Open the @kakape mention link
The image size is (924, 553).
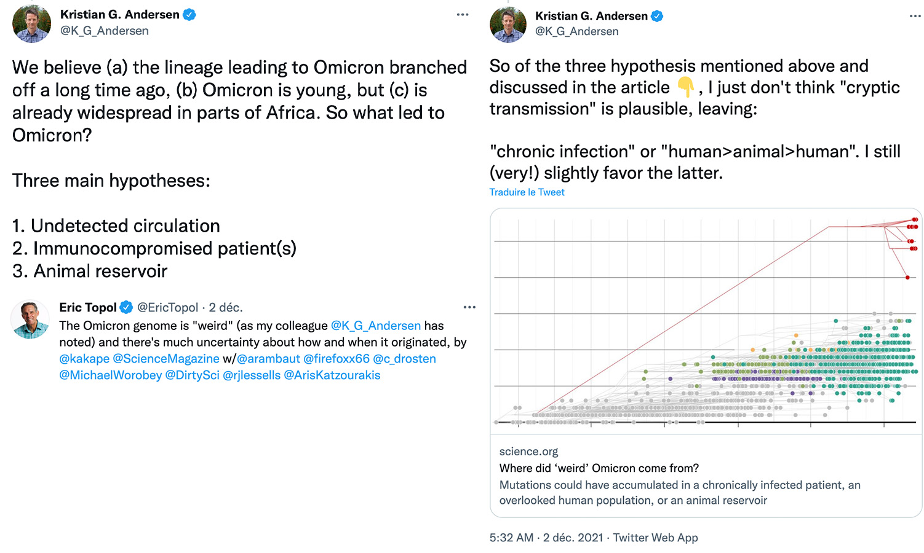(84, 359)
